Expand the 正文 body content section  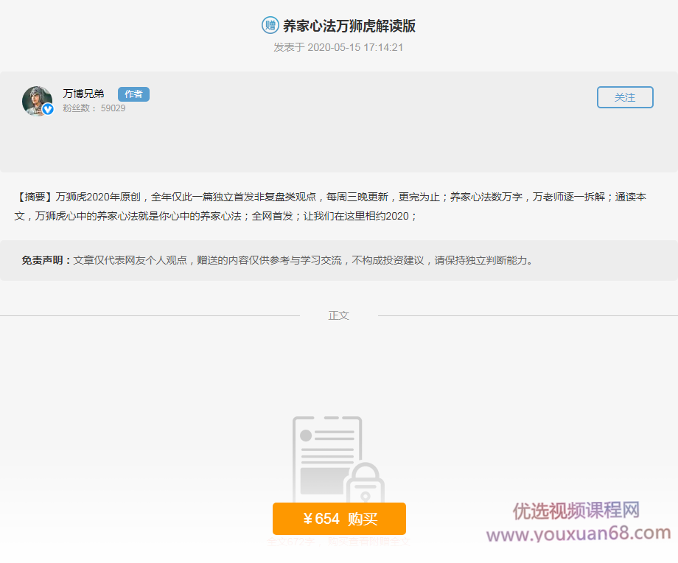pos(339,315)
